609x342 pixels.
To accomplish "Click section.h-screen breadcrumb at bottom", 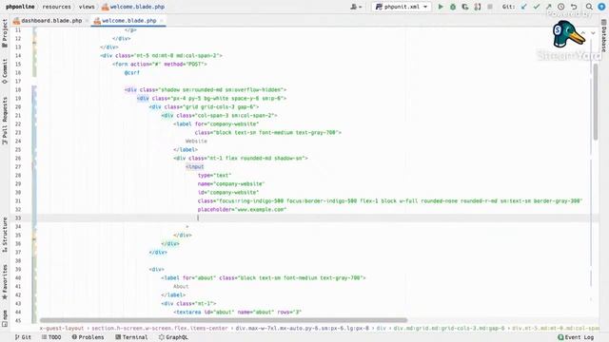I will 160,328.
